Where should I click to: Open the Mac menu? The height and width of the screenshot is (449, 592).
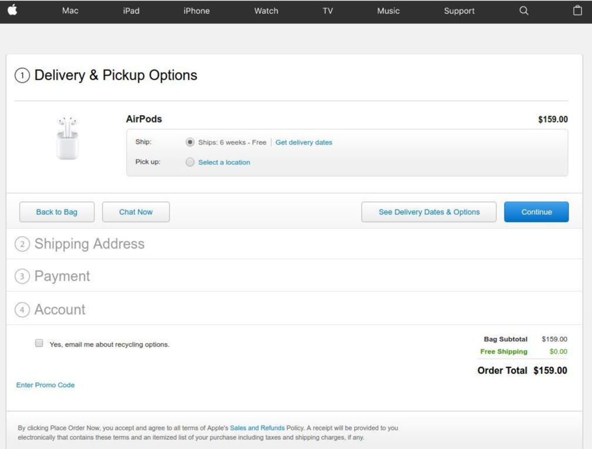coord(70,11)
